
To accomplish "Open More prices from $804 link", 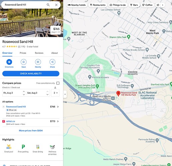I will click(x=31, y=130).
